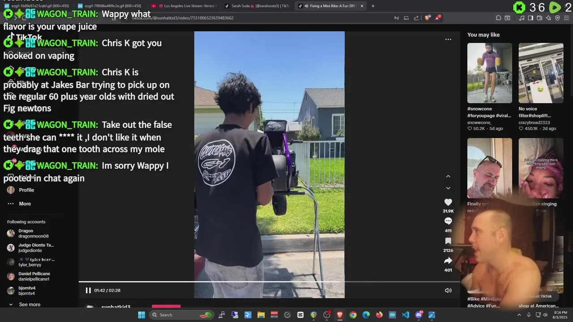Open the king julian singing thumbnail
The width and height of the screenshot is (573, 322).
541,168
